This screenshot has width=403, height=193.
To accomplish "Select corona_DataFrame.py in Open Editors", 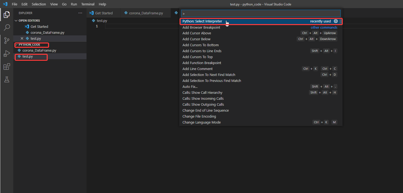I will (x=50, y=32).
